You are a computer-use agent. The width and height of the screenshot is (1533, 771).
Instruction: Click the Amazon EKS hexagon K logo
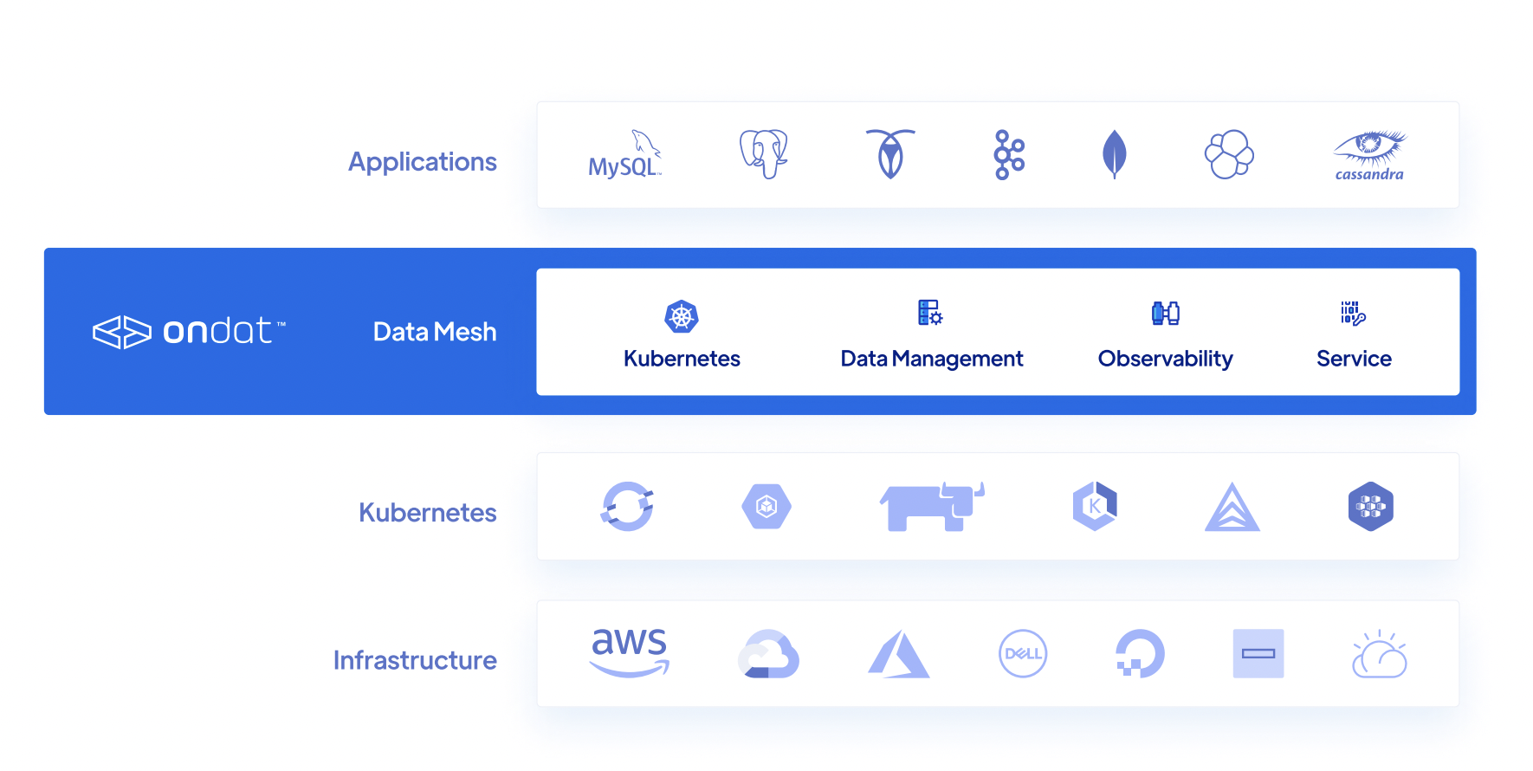[x=1095, y=506]
